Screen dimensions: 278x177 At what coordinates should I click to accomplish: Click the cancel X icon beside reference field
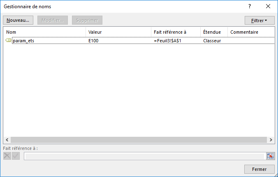tap(7, 156)
